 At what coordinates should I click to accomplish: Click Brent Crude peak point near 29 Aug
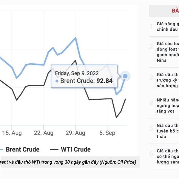pyautogui.click(x=75, y=38)
